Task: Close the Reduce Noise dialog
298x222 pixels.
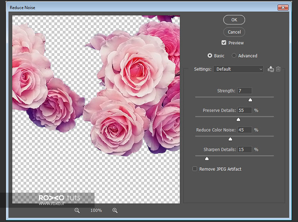Action: (283, 8)
